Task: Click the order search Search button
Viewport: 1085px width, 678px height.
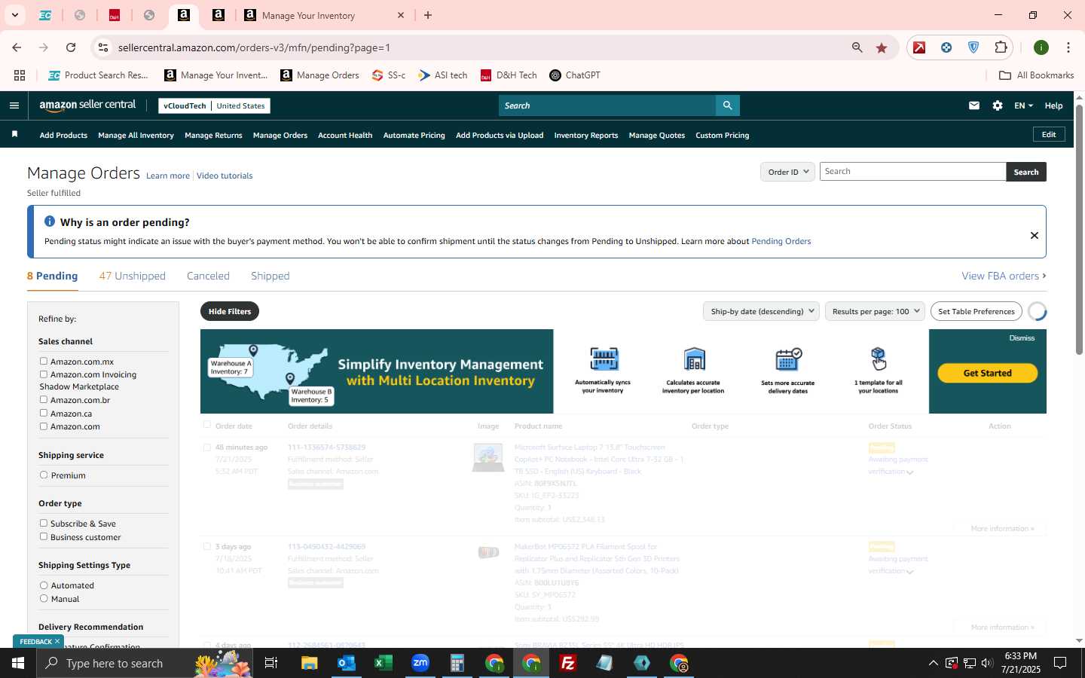Action: coord(1025,172)
